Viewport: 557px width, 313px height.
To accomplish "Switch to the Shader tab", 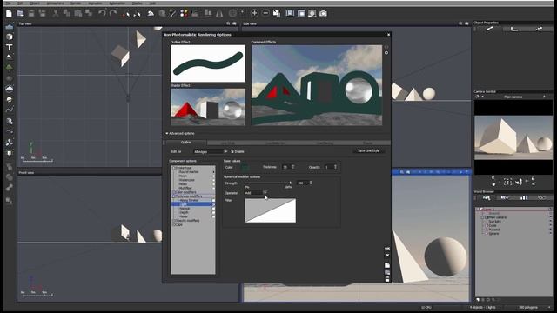I will pos(367,143).
